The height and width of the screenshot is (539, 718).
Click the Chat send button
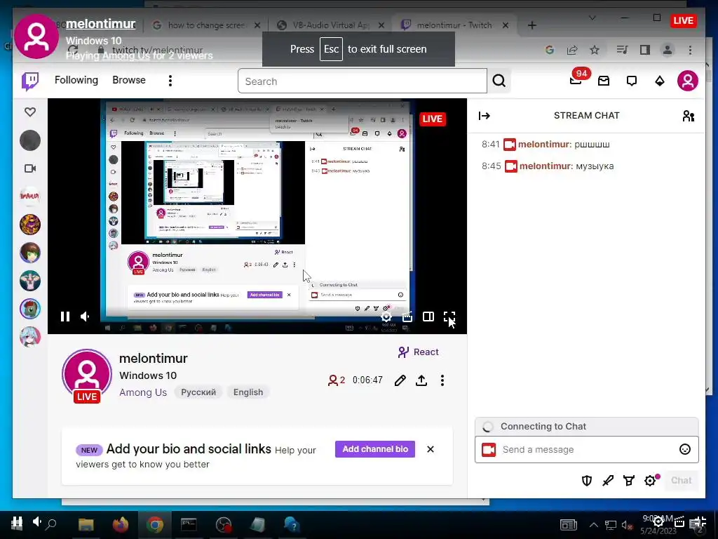click(681, 480)
